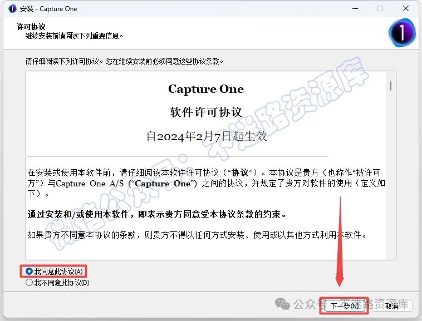Click the 安装 - Capture One title text
Image resolution: width=422 pixels, height=321 pixels.
point(48,9)
